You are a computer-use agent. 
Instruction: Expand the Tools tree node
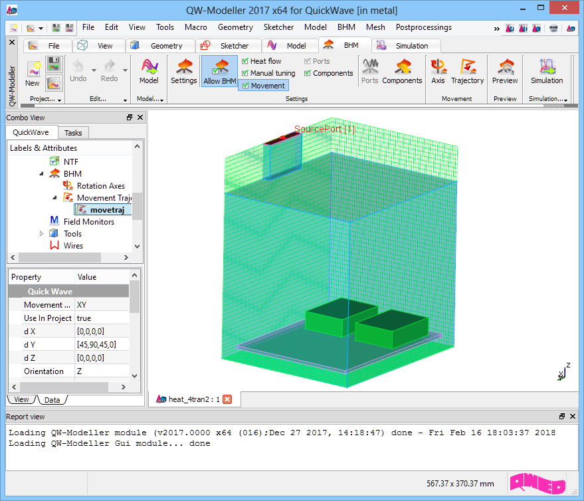pyautogui.click(x=42, y=234)
